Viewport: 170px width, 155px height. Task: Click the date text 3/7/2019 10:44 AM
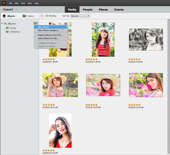[136, 107]
